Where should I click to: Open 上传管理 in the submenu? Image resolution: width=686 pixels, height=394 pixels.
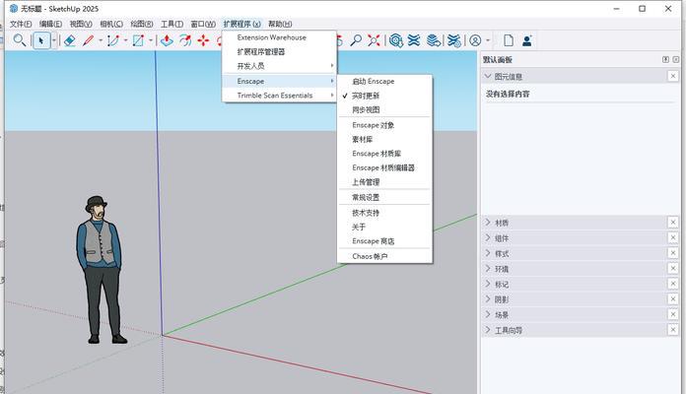(x=384, y=182)
